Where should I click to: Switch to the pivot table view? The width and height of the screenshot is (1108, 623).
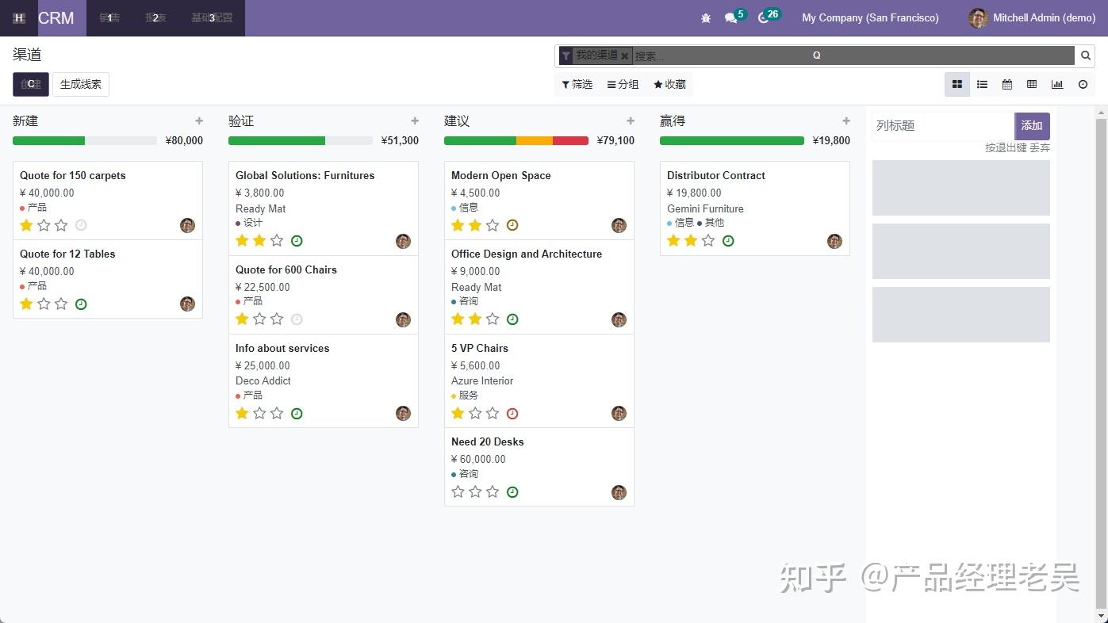1032,84
